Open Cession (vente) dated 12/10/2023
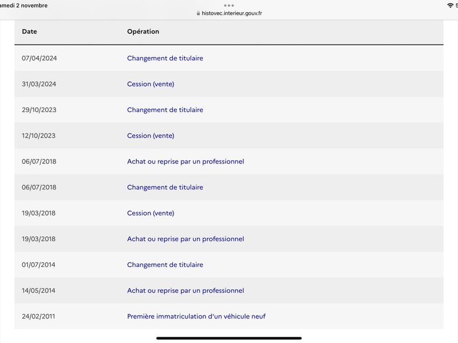The image size is (458, 343). 151,135
